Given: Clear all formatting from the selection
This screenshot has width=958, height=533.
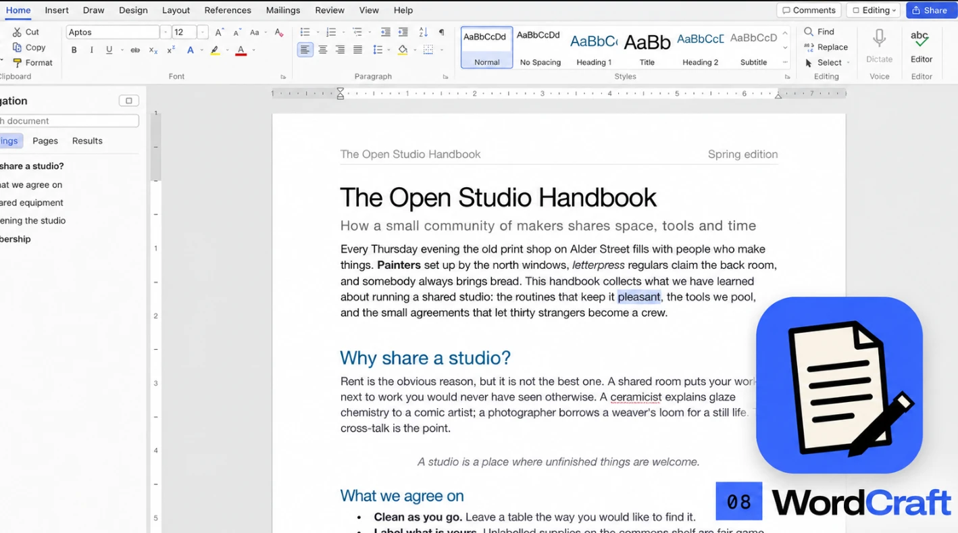Looking at the screenshot, I should point(279,32).
